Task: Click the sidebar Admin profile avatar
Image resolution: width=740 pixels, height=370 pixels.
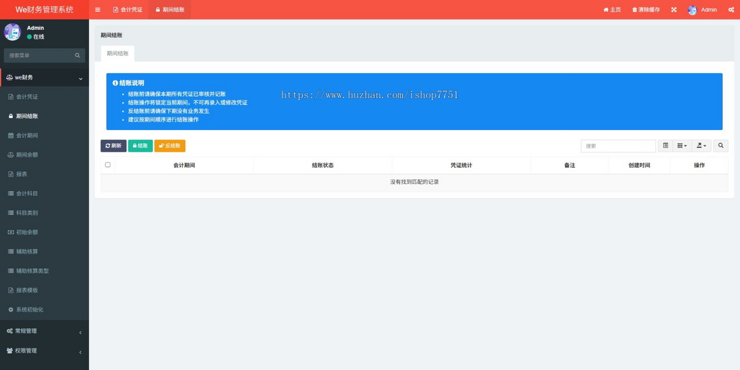Action: coord(12,32)
